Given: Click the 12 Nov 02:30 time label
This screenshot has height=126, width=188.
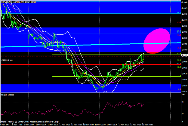Looking at the screenshot, I should (41, 125).
